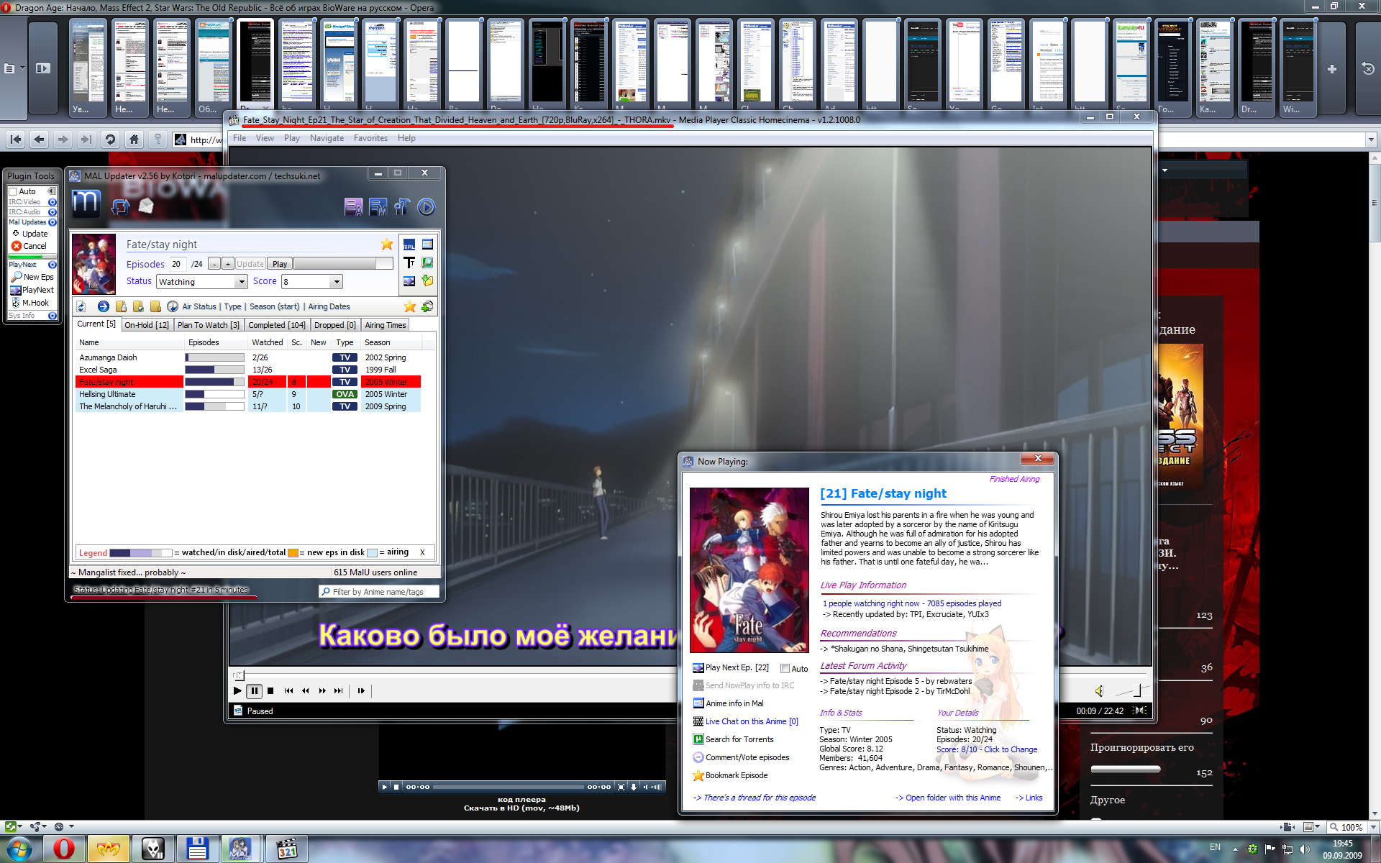Click the large T text icon
This screenshot has width=1381, height=863.
click(x=409, y=262)
